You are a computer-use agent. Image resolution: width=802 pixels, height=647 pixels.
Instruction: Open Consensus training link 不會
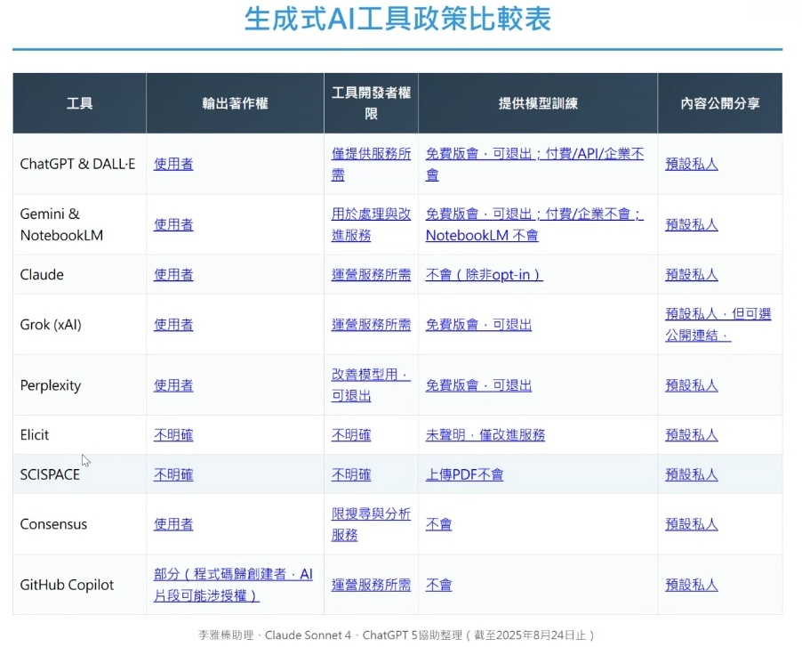(438, 525)
